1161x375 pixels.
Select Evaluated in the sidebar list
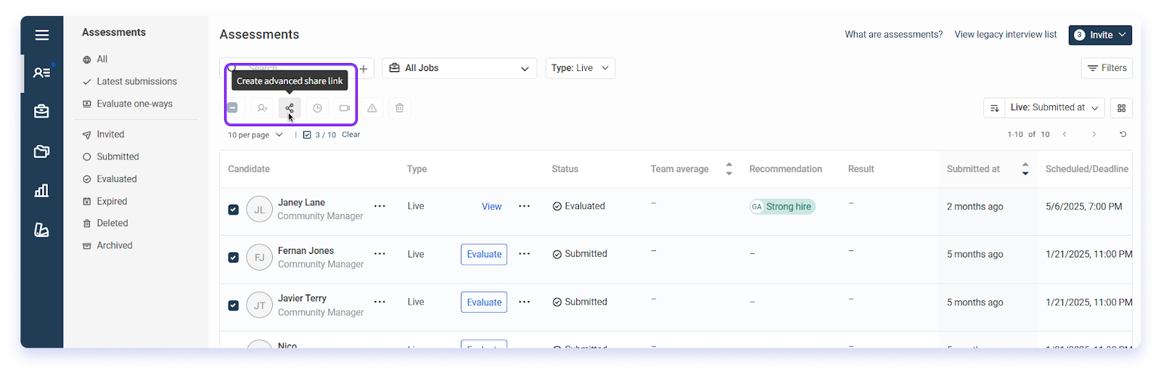click(116, 179)
